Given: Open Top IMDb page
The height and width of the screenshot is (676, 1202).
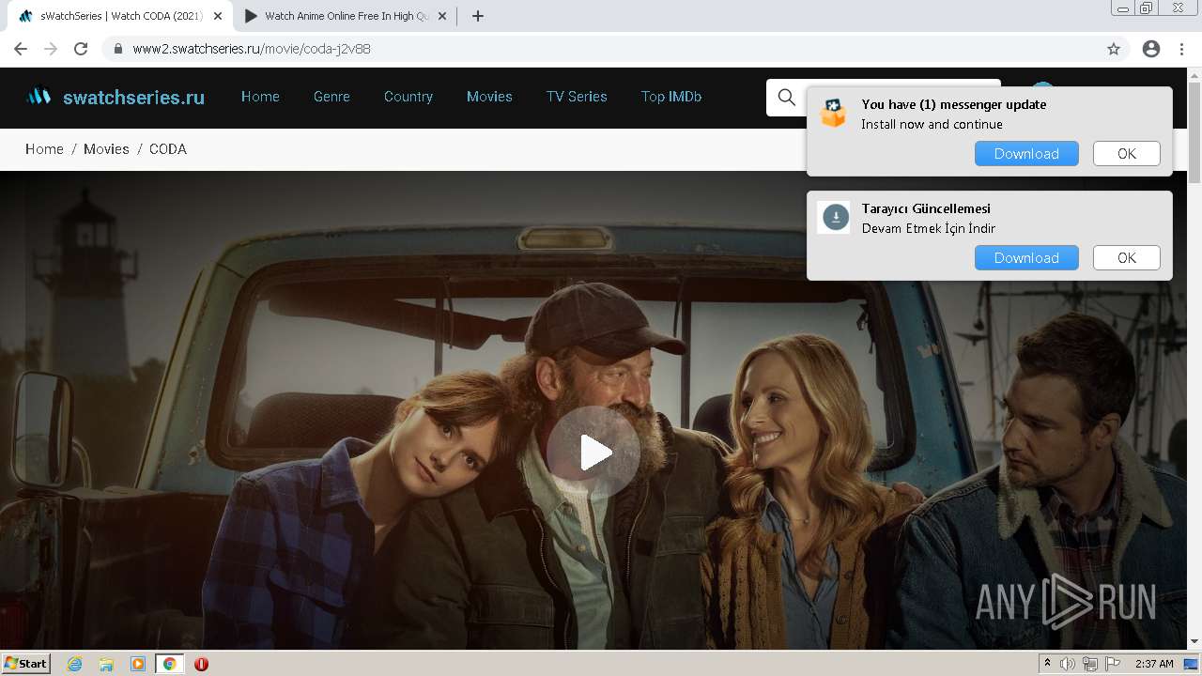Looking at the screenshot, I should (x=671, y=97).
